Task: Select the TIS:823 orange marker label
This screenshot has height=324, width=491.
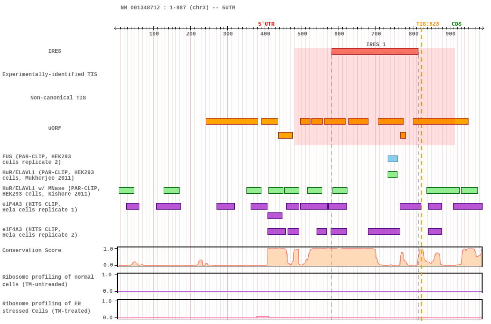Action: pos(427,24)
